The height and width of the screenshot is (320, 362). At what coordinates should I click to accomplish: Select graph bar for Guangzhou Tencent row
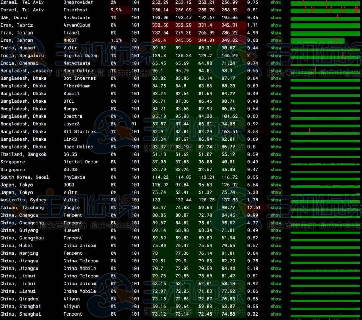click(x=325, y=240)
